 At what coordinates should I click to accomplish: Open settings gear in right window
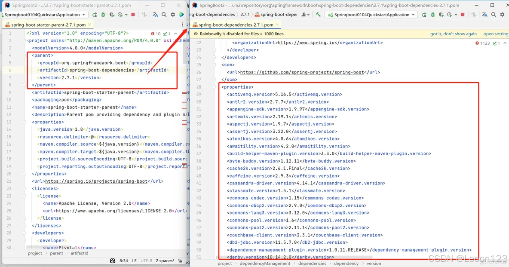[502, 15]
